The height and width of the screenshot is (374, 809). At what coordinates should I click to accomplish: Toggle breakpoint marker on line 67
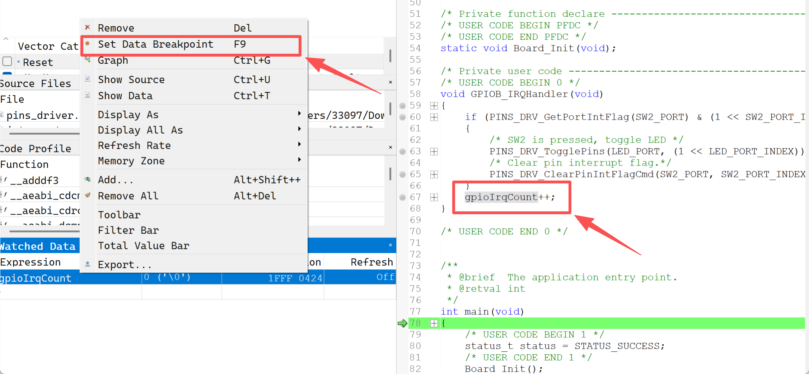point(403,197)
